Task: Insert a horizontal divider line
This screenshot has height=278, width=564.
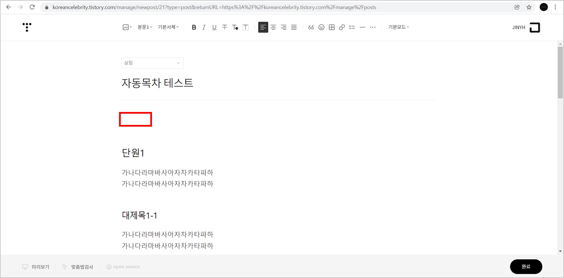Action: pos(362,27)
